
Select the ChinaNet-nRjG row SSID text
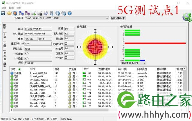tap(38, 106)
